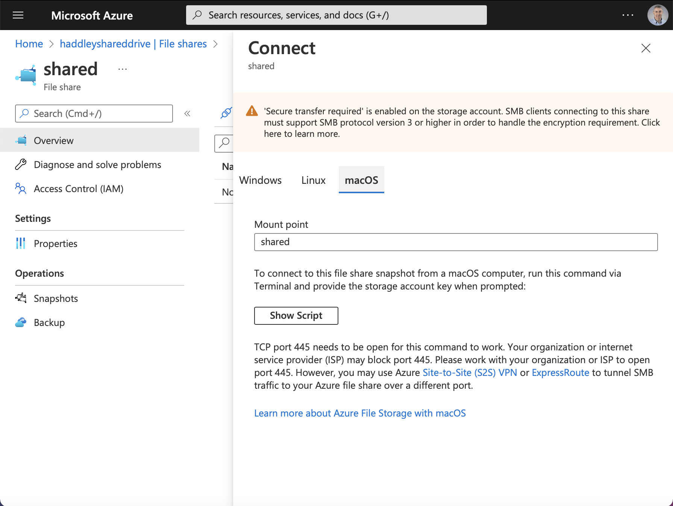Open the Properties settings
673x506 pixels.
(x=55, y=244)
